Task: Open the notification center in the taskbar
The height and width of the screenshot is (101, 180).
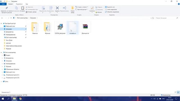Action: point(176,98)
